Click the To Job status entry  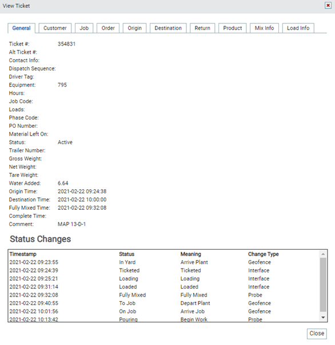[127, 303]
